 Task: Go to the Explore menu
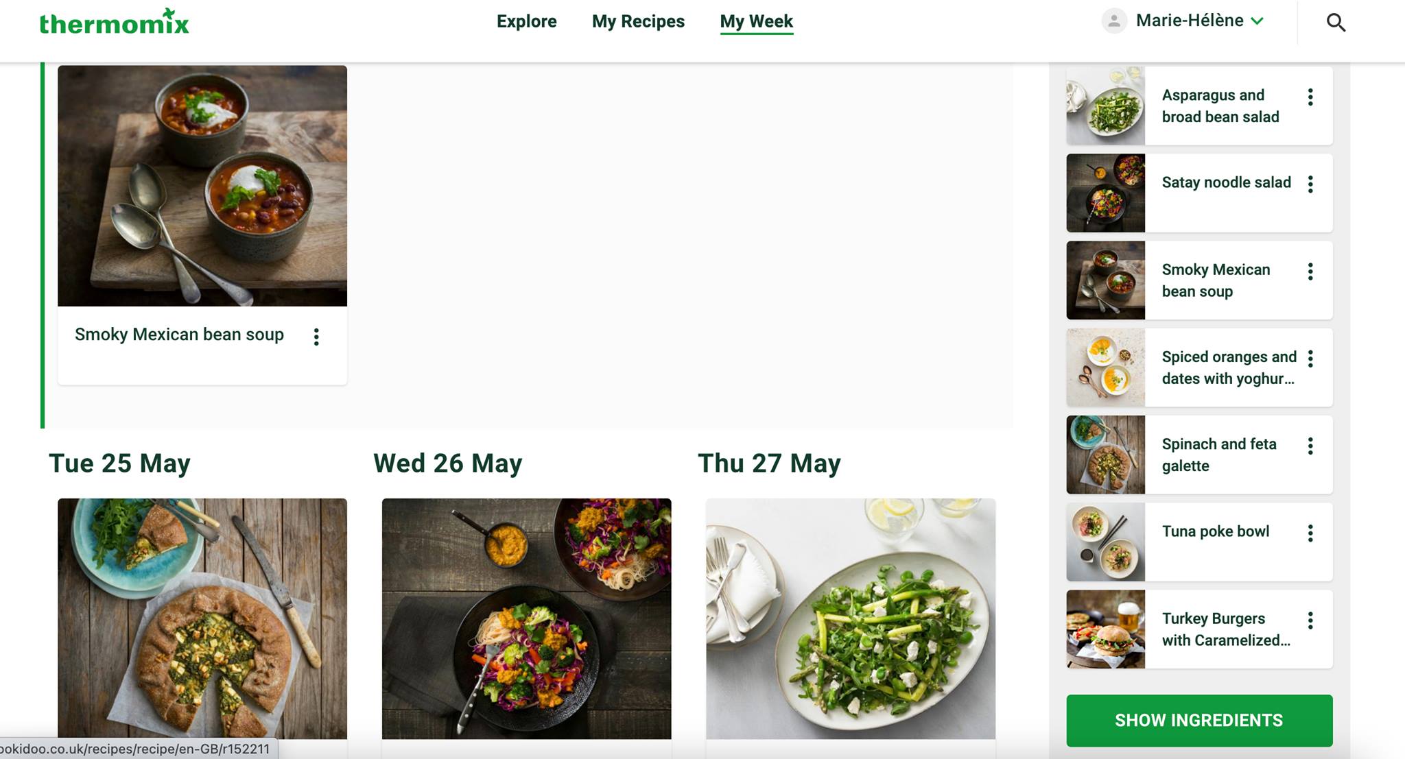526,21
